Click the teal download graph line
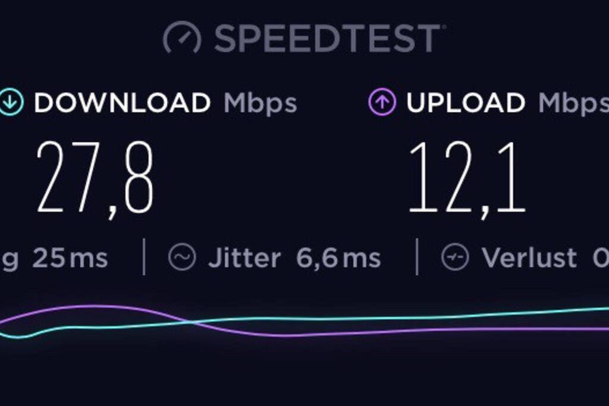This screenshot has width=609, height=406. [388, 318]
